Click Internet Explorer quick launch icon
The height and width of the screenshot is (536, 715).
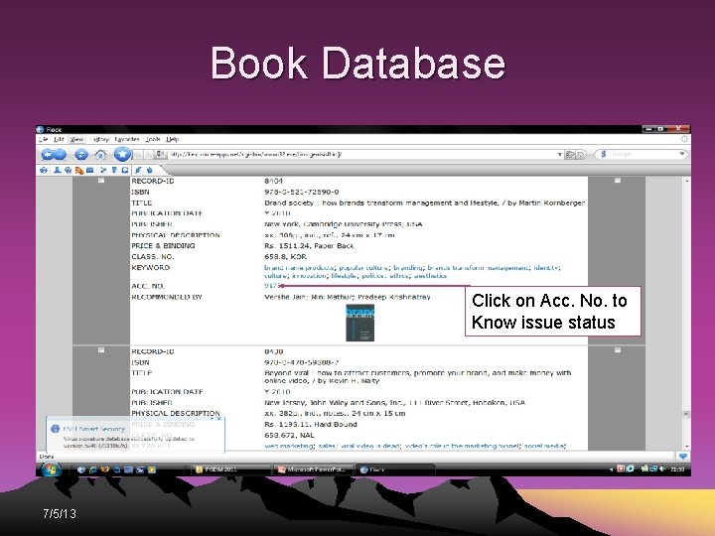93,469
